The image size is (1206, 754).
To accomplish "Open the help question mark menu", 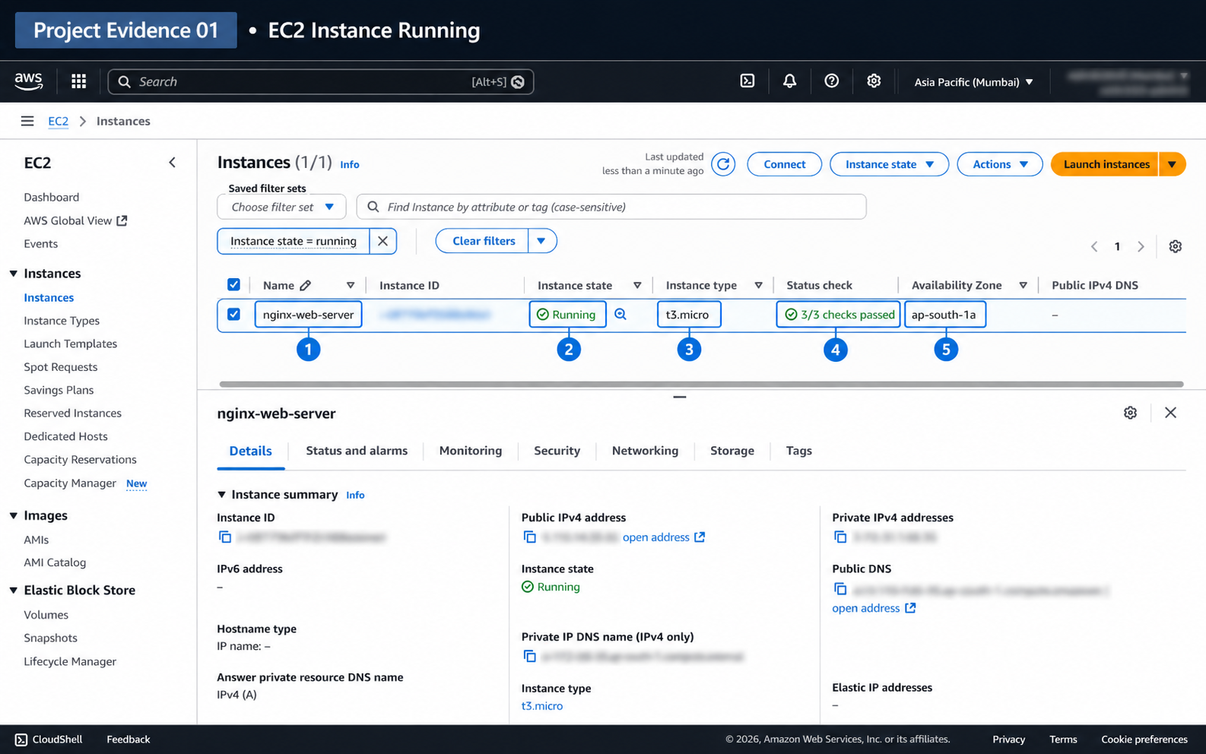I will coord(832,81).
